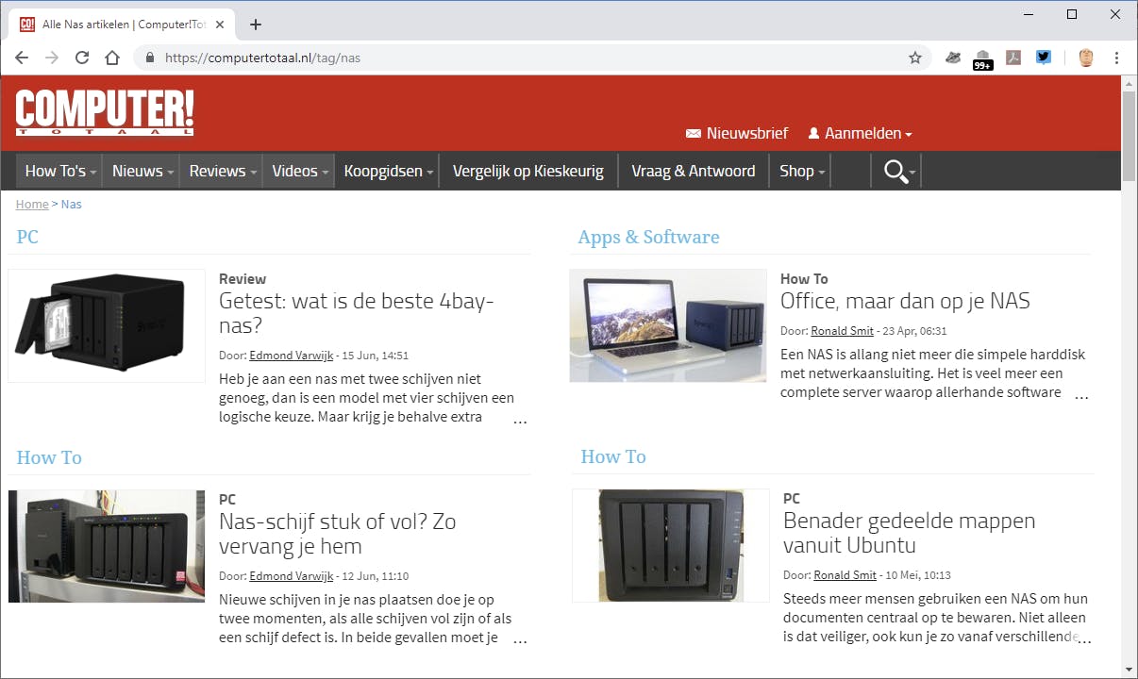Click the Nas-schijf article thumbnail
This screenshot has height=679, width=1138.
[107, 546]
